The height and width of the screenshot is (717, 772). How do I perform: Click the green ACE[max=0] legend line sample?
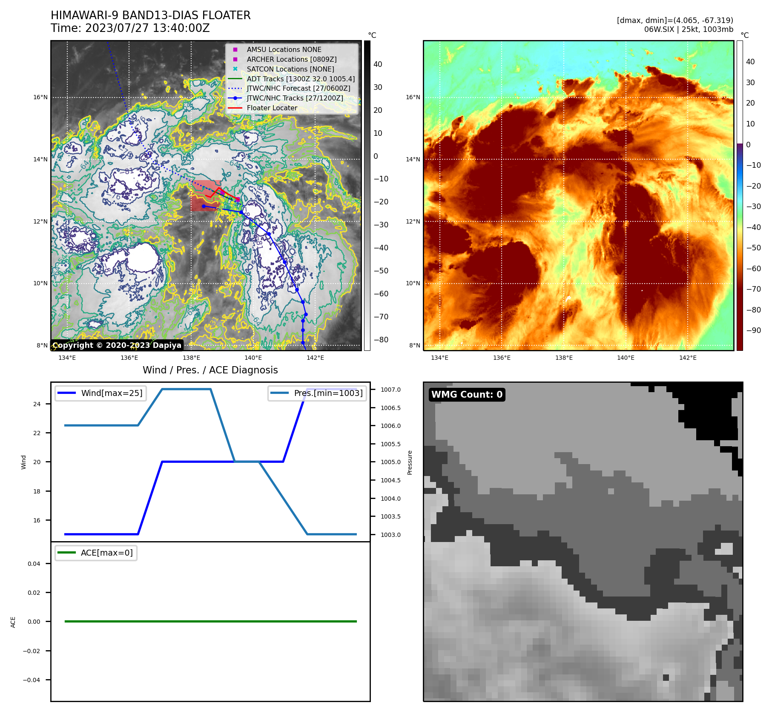point(67,553)
